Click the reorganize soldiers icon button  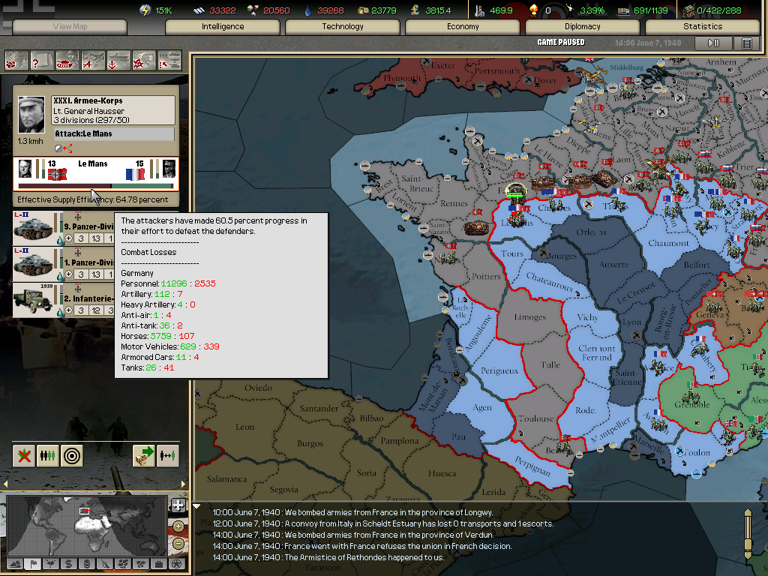[47, 456]
